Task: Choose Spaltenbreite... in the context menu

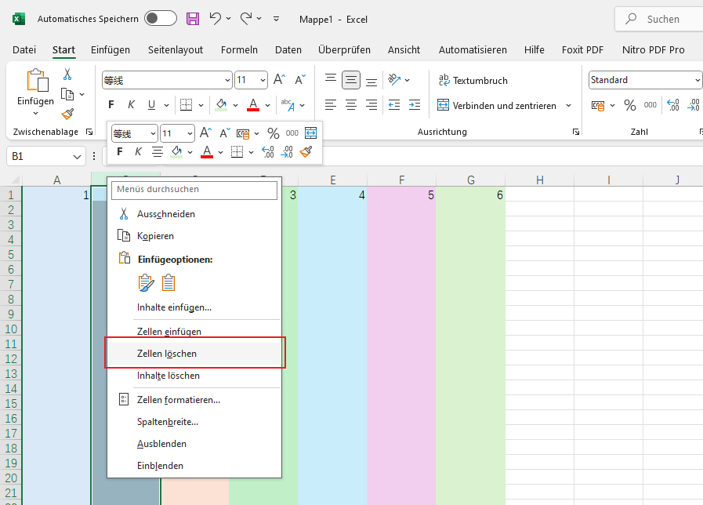Action: 194,422
